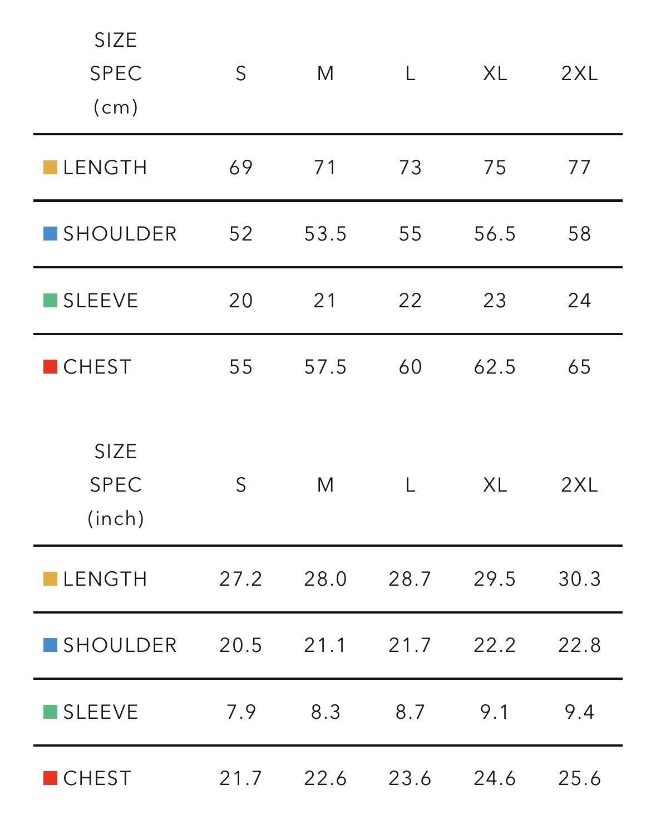Click the 28.0 length value for M
Viewport: 656px width, 829px height.
(x=325, y=579)
